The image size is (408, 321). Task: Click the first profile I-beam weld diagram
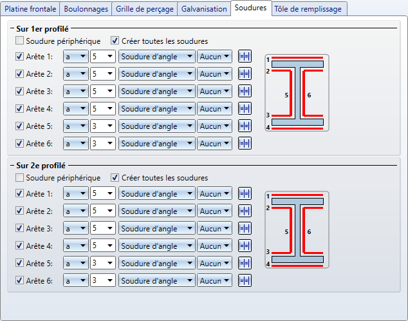[297, 93]
